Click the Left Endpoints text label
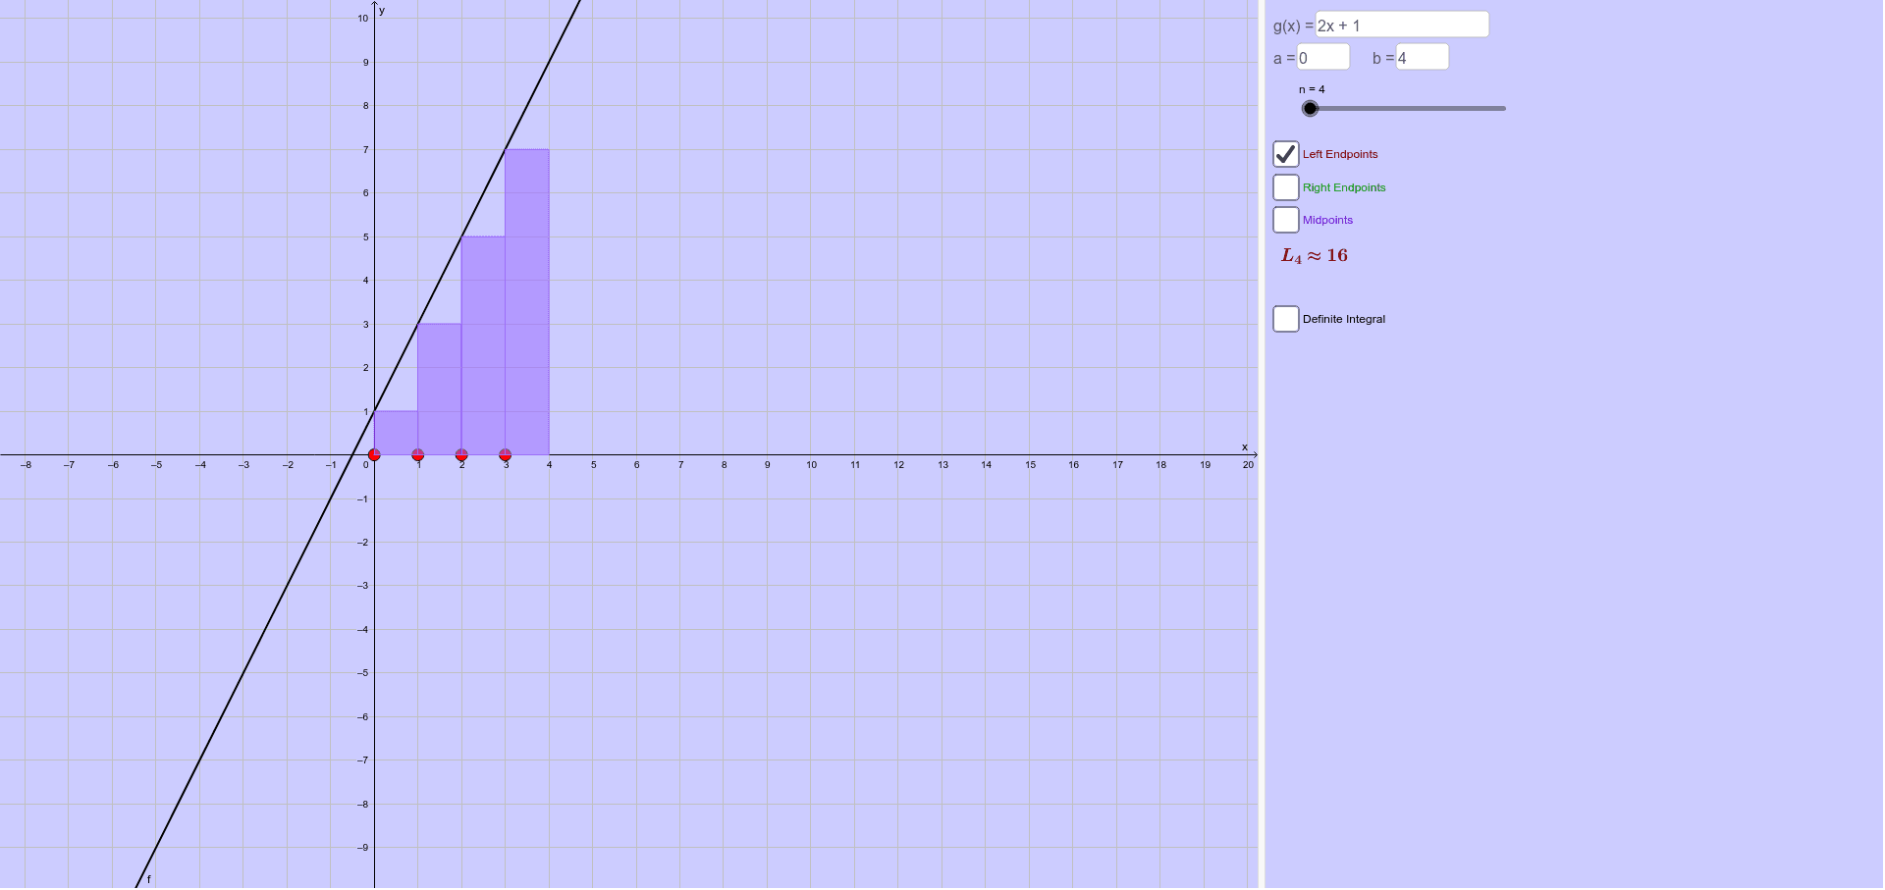 click(1340, 154)
